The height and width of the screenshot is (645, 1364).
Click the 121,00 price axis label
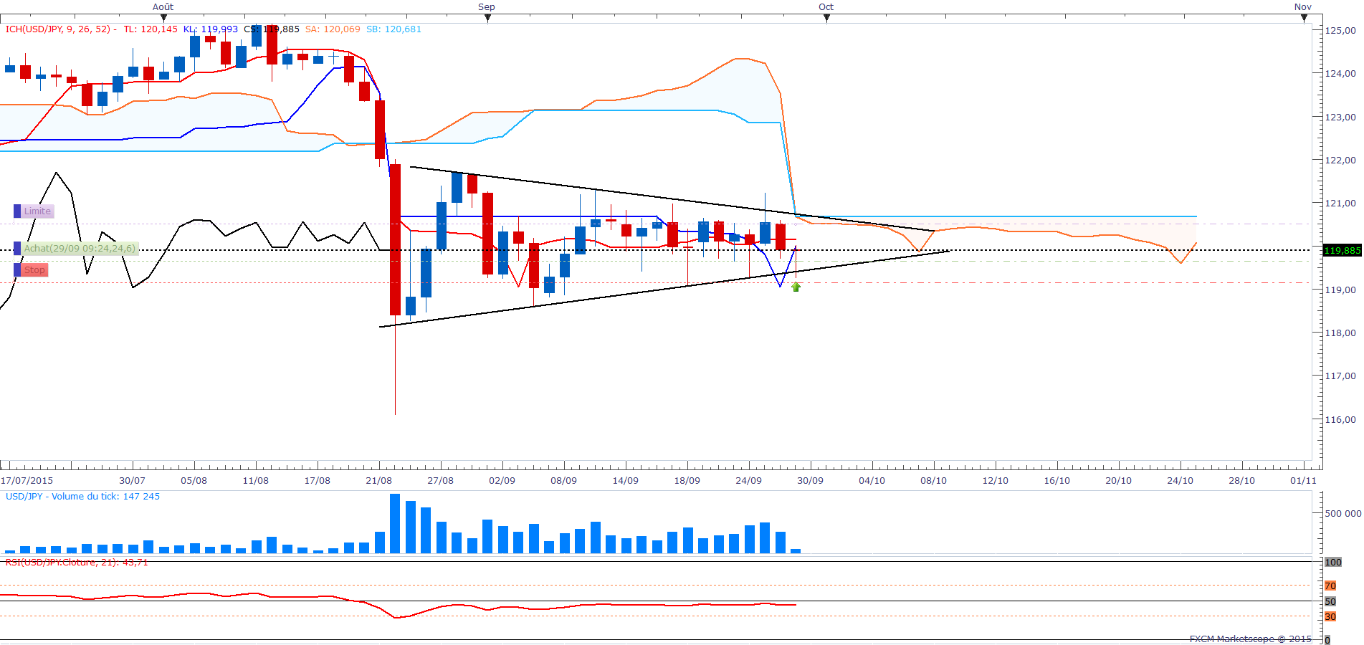(x=1340, y=203)
